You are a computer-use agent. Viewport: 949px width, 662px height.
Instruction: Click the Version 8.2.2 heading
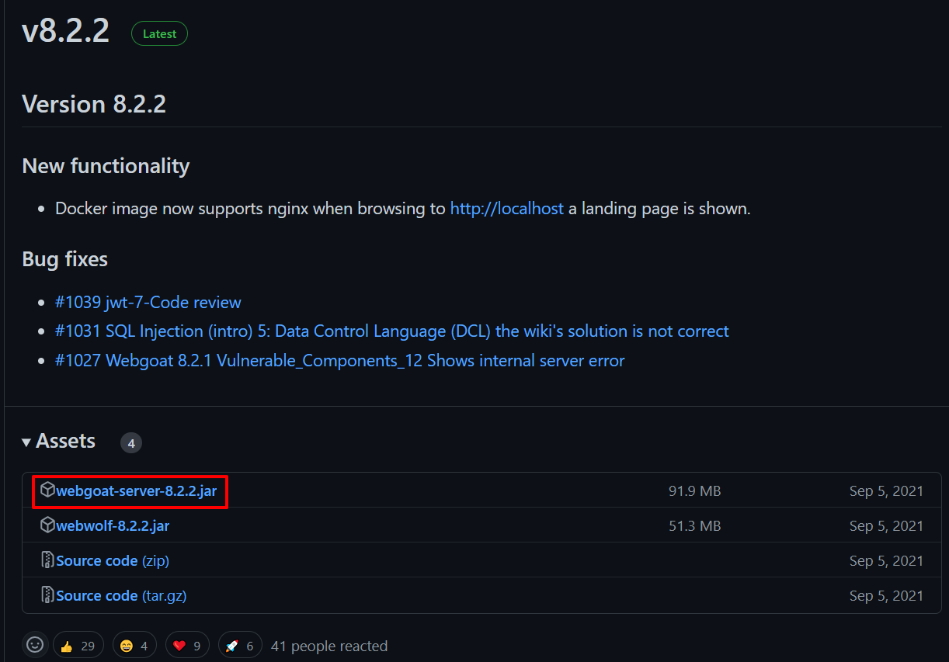coord(94,104)
